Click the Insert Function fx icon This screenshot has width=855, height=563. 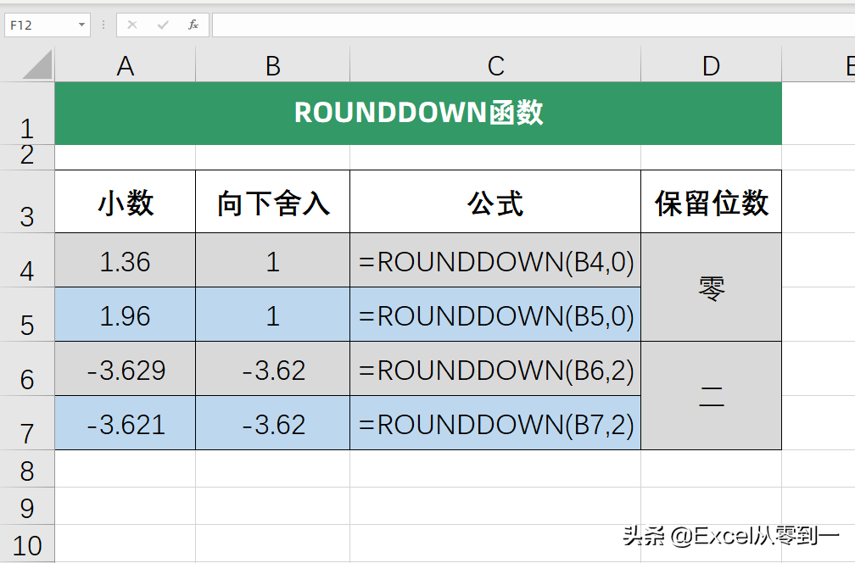[x=193, y=25]
